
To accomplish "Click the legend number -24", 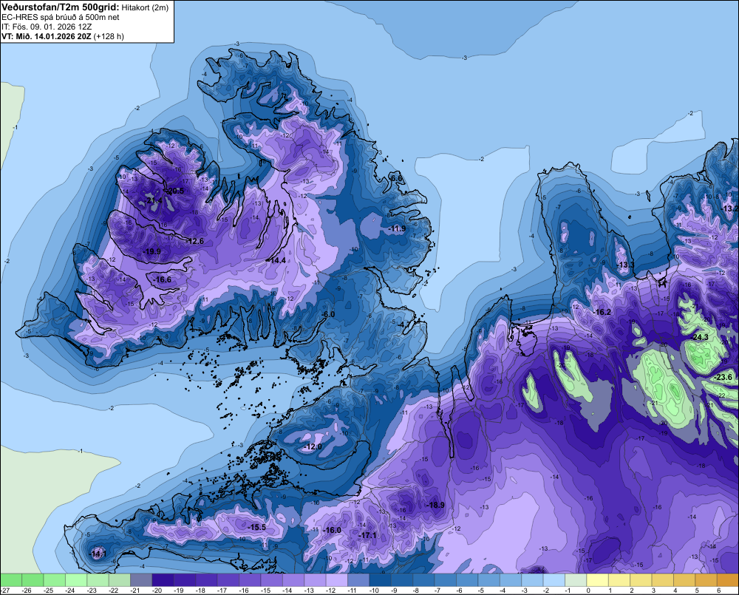I will pyautogui.click(x=69, y=591).
